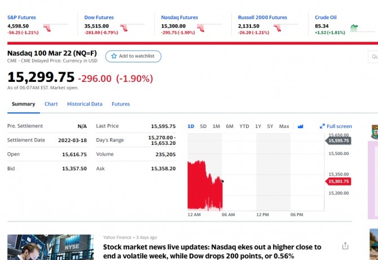
Task: Switch chart range to 1M
Action: [216, 126]
